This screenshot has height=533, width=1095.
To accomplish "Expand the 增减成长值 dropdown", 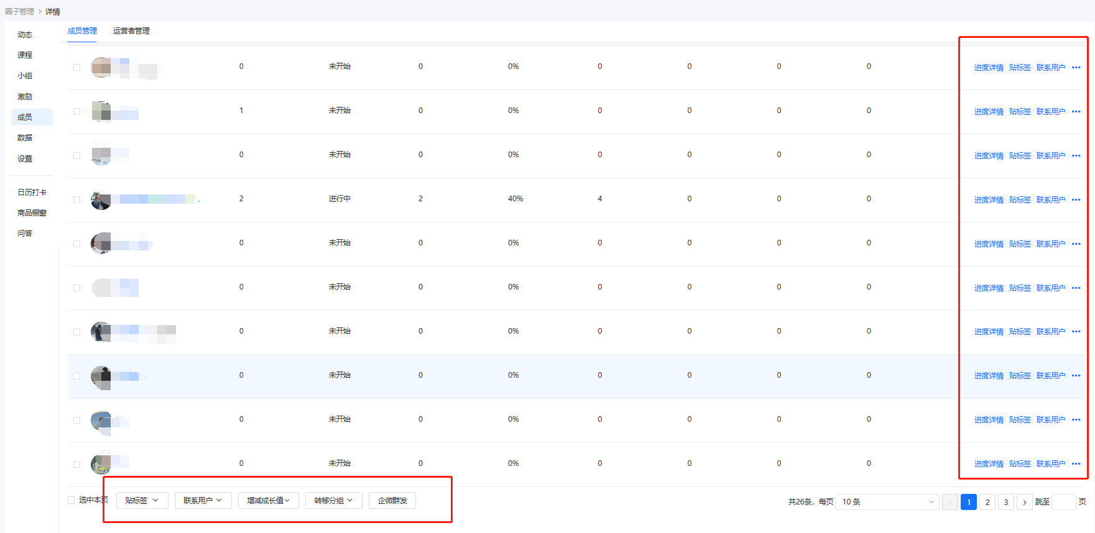I will pyautogui.click(x=268, y=500).
